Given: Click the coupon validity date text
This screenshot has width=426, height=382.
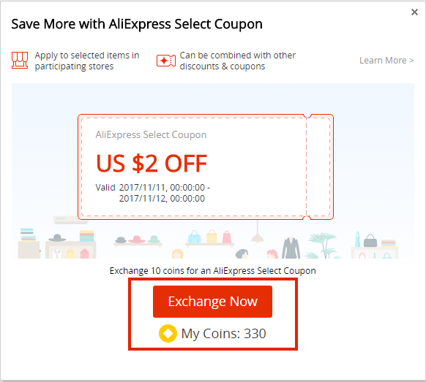Looking at the screenshot, I should click(153, 193).
